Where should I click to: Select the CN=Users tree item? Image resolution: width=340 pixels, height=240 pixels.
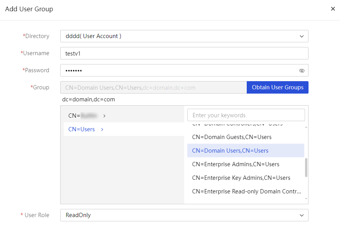click(124, 129)
